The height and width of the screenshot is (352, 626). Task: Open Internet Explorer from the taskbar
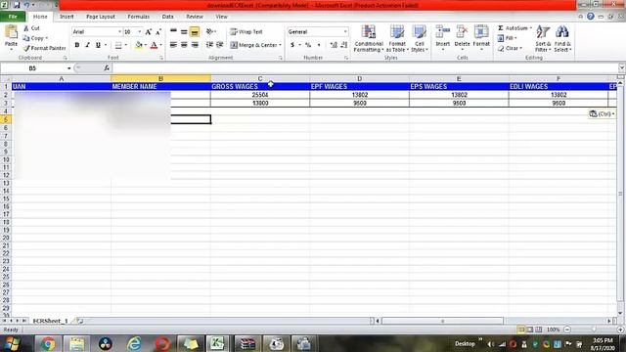[x=134, y=343]
